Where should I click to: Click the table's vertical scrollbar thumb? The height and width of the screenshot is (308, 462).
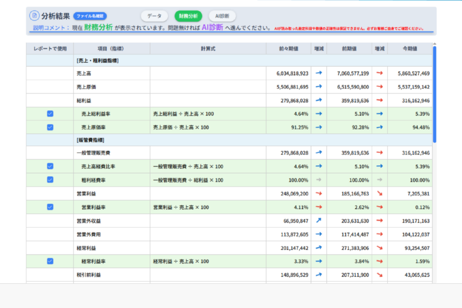point(435,94)
